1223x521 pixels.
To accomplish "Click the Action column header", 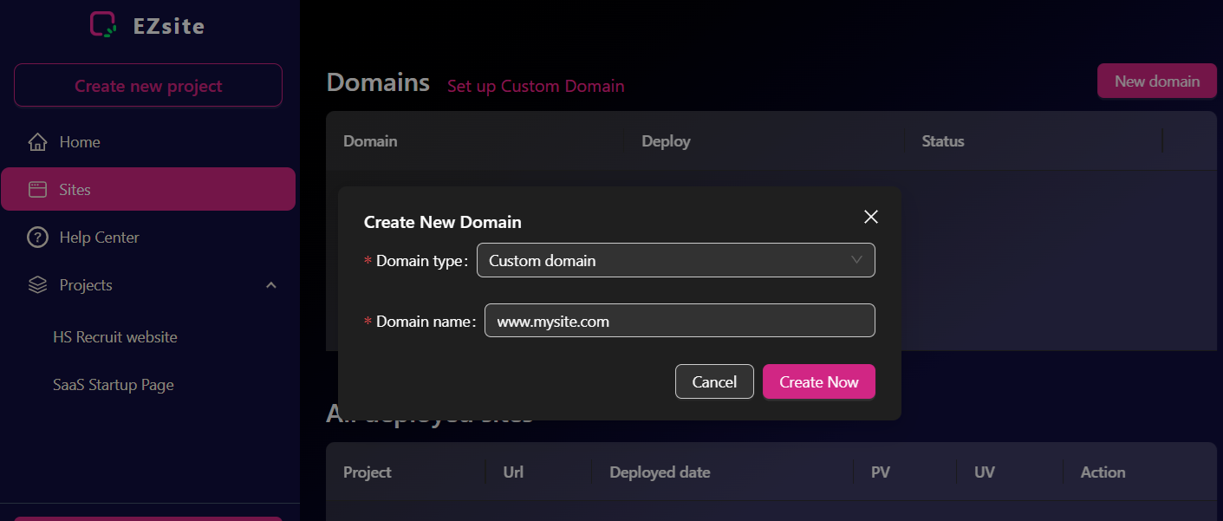I will point(1103,472).
